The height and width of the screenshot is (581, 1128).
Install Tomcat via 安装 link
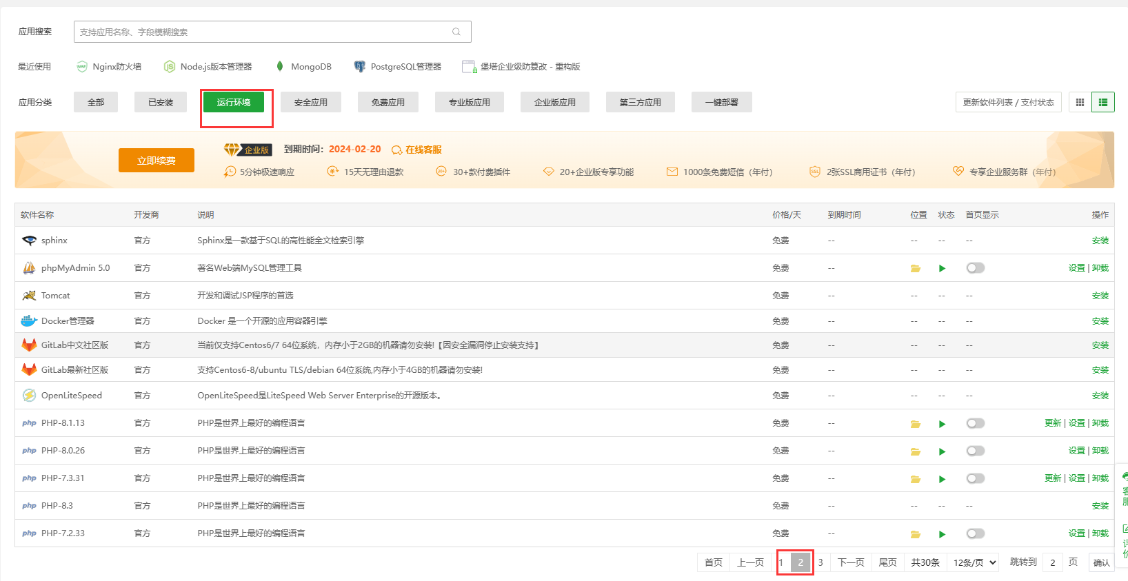click(1100, 296)
